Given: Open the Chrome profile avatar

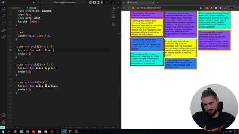Looking at the screenshot, I should coord(232,8).
